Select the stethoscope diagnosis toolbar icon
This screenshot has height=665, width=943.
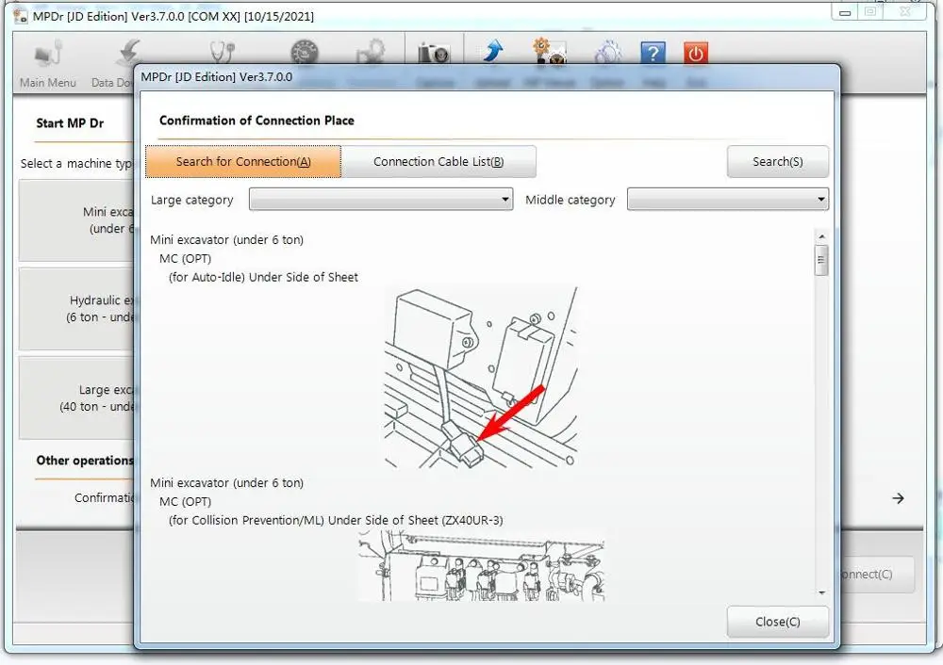tap(222, 52)
